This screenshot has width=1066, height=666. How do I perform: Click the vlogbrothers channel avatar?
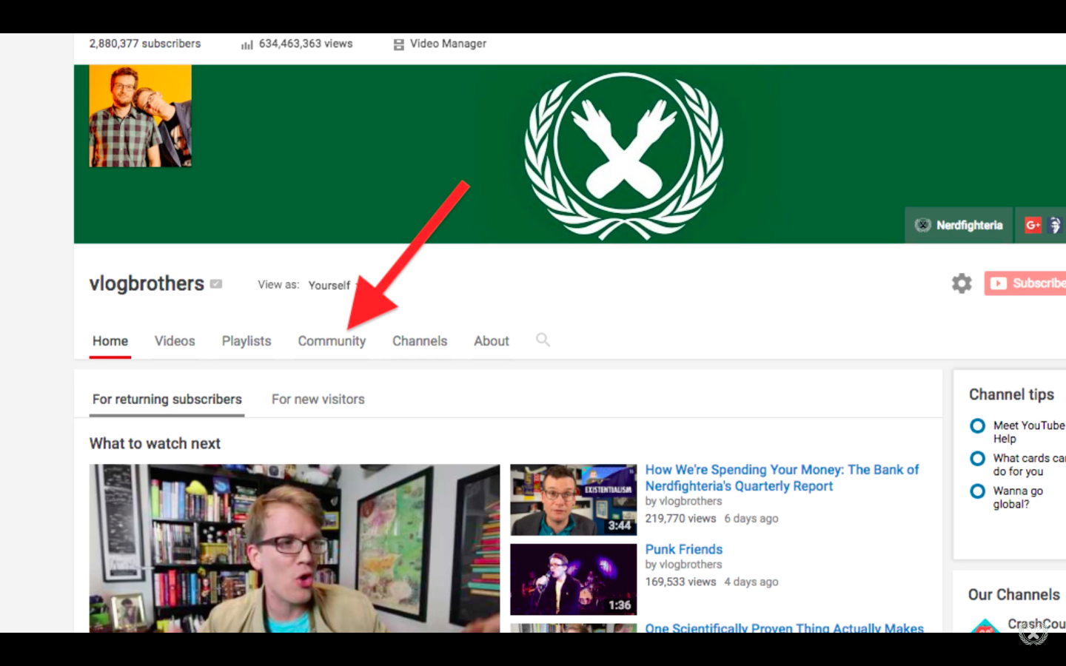(x=140, y=116)
